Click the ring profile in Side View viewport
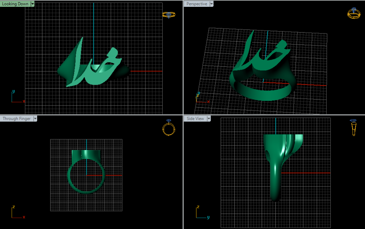 (x=275, y=178)
